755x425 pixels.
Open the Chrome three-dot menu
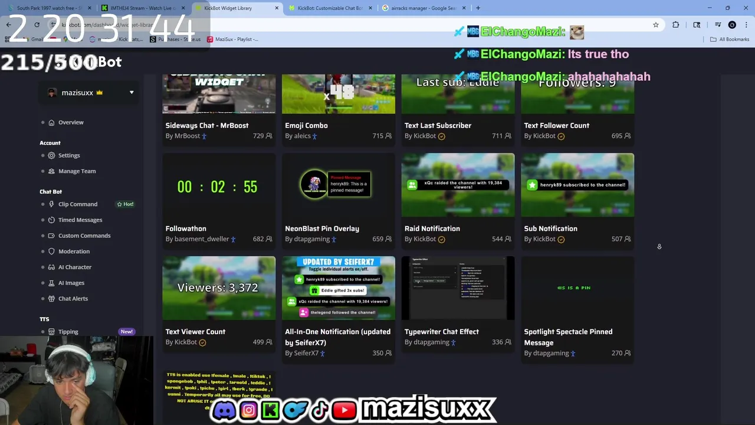(746, 25)
